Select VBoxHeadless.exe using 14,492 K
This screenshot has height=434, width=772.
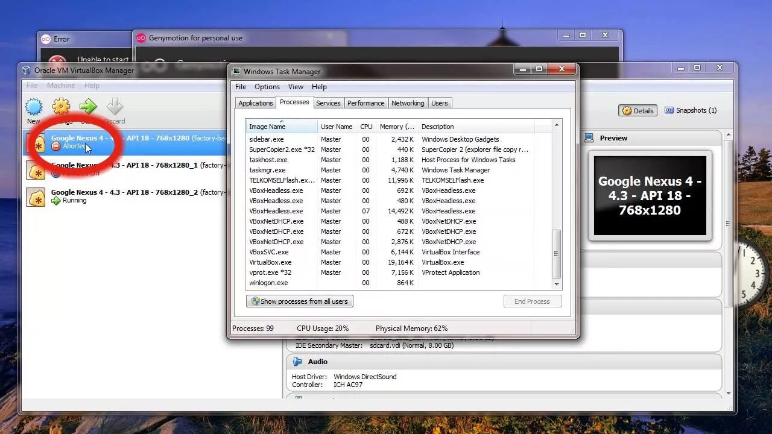tap(399, 211)
